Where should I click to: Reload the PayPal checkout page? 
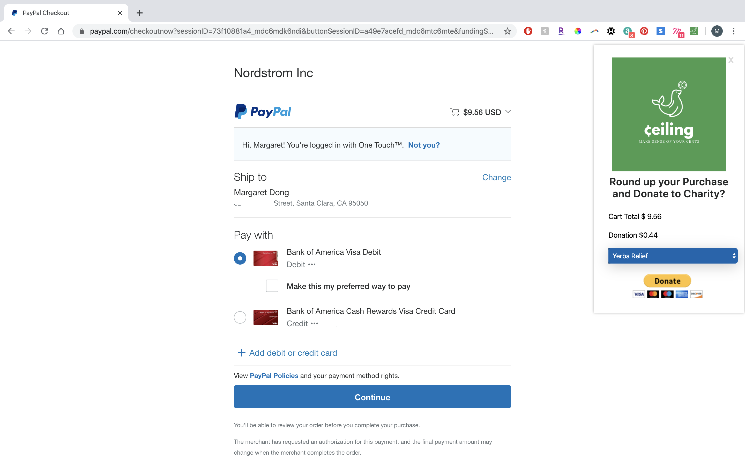click(45, 31)
